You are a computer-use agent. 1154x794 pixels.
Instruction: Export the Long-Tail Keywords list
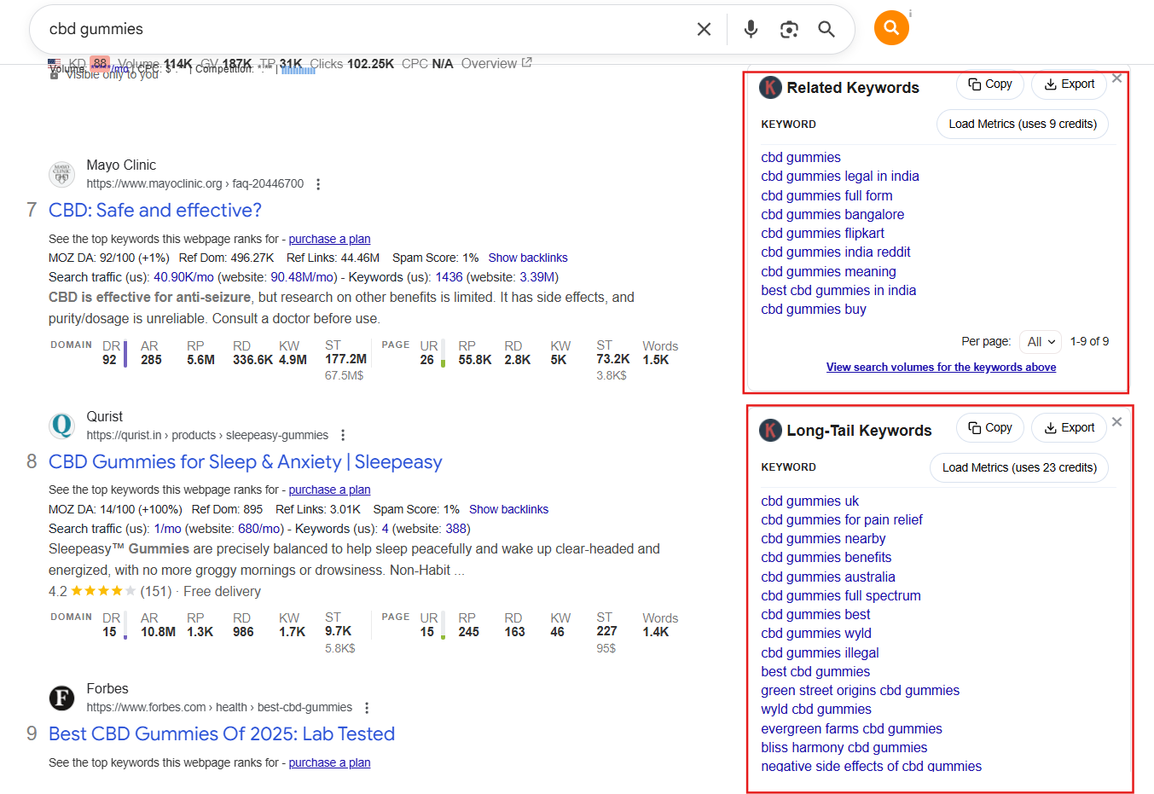point(1069,428)
